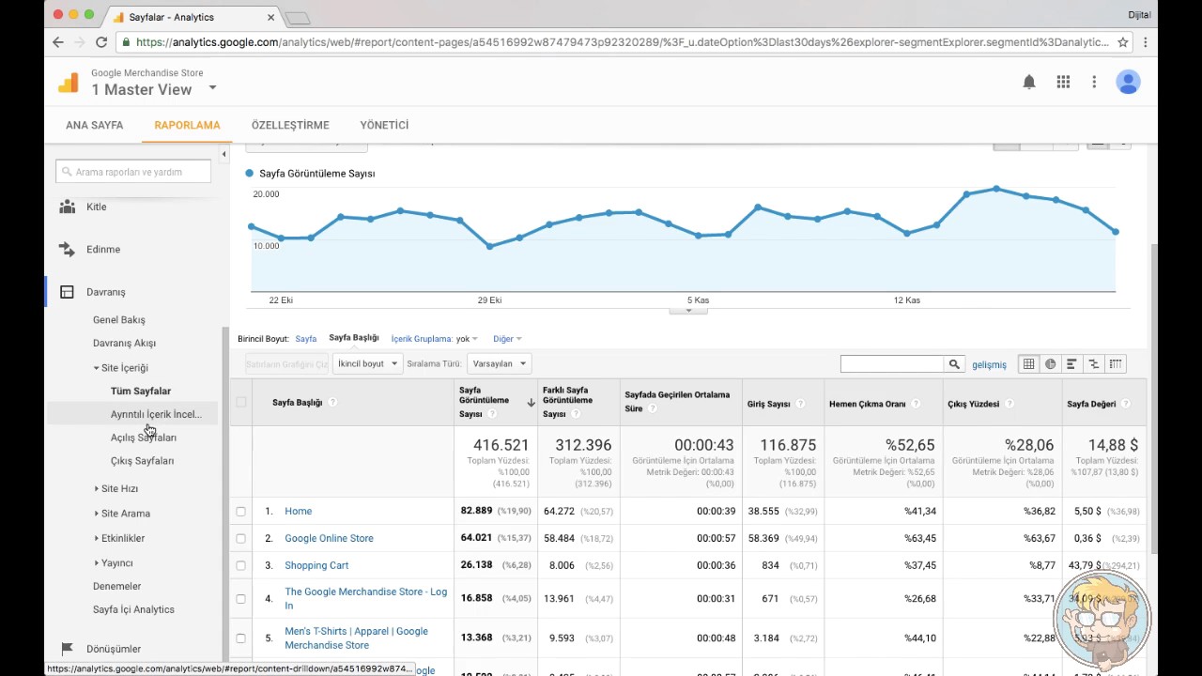Screen dimensions: 1202x676
Task: Switch to ÖZELLEŞTİRME tab
Action: (x=290, y=125)
